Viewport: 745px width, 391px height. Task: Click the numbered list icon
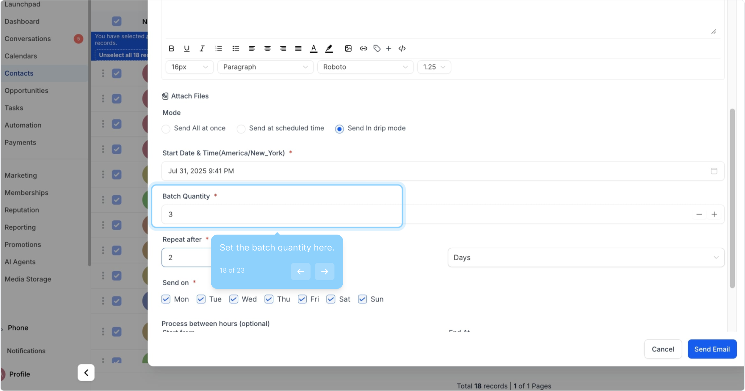pos(218,49)
